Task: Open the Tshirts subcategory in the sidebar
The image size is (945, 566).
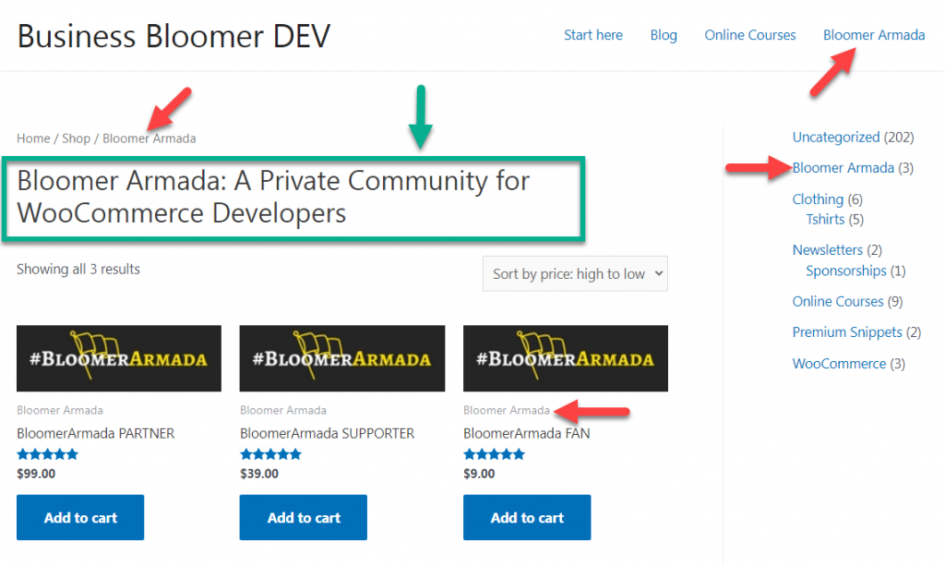Action: point(825,220)
